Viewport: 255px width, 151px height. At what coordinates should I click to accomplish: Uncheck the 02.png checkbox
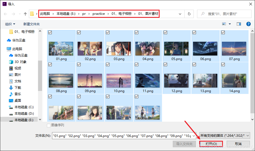click(x=79, y=33)
